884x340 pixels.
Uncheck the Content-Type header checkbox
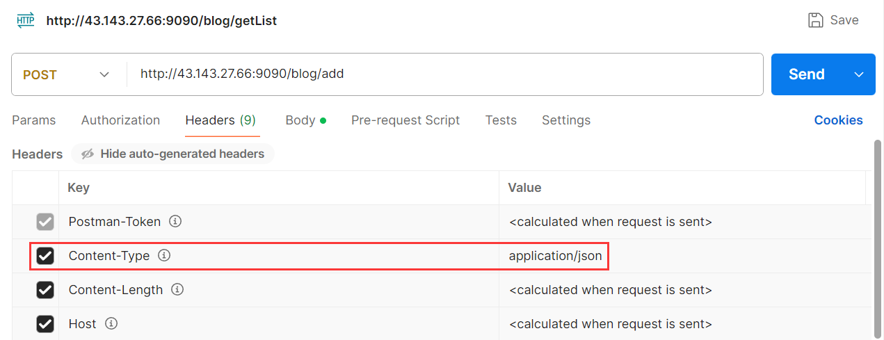pyautogui.click(x=45, y=256)
